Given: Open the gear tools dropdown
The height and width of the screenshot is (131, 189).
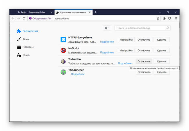Looking at the screenshot, I should 107,28.
